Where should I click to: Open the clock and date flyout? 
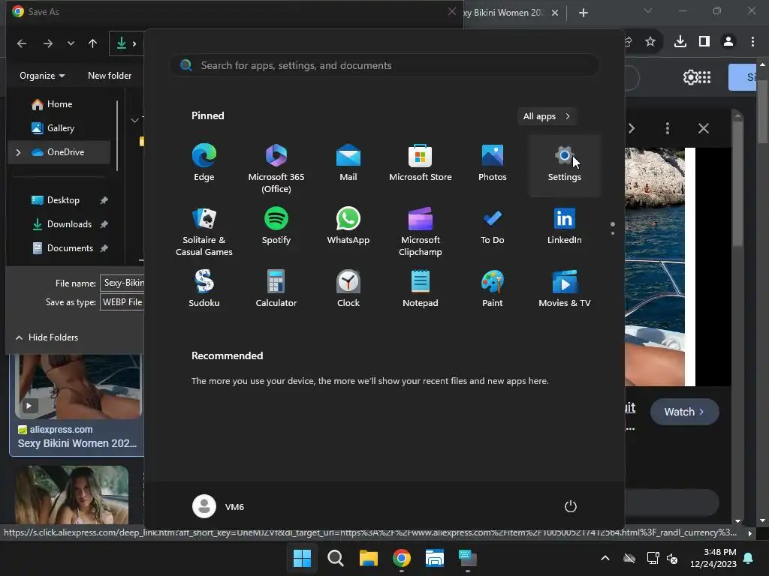713,558
